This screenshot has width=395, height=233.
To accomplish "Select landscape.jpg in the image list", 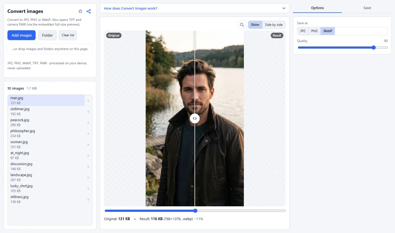I will pos(46,177).
